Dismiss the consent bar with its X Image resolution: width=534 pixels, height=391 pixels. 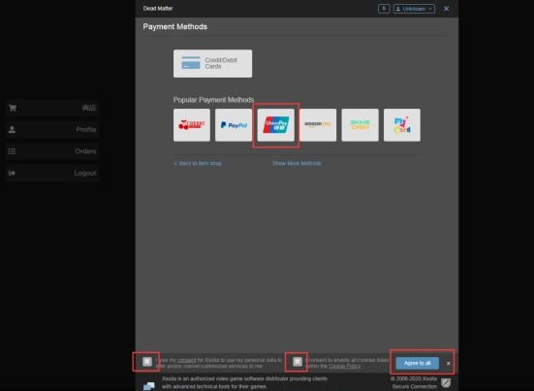coord(448,364)
